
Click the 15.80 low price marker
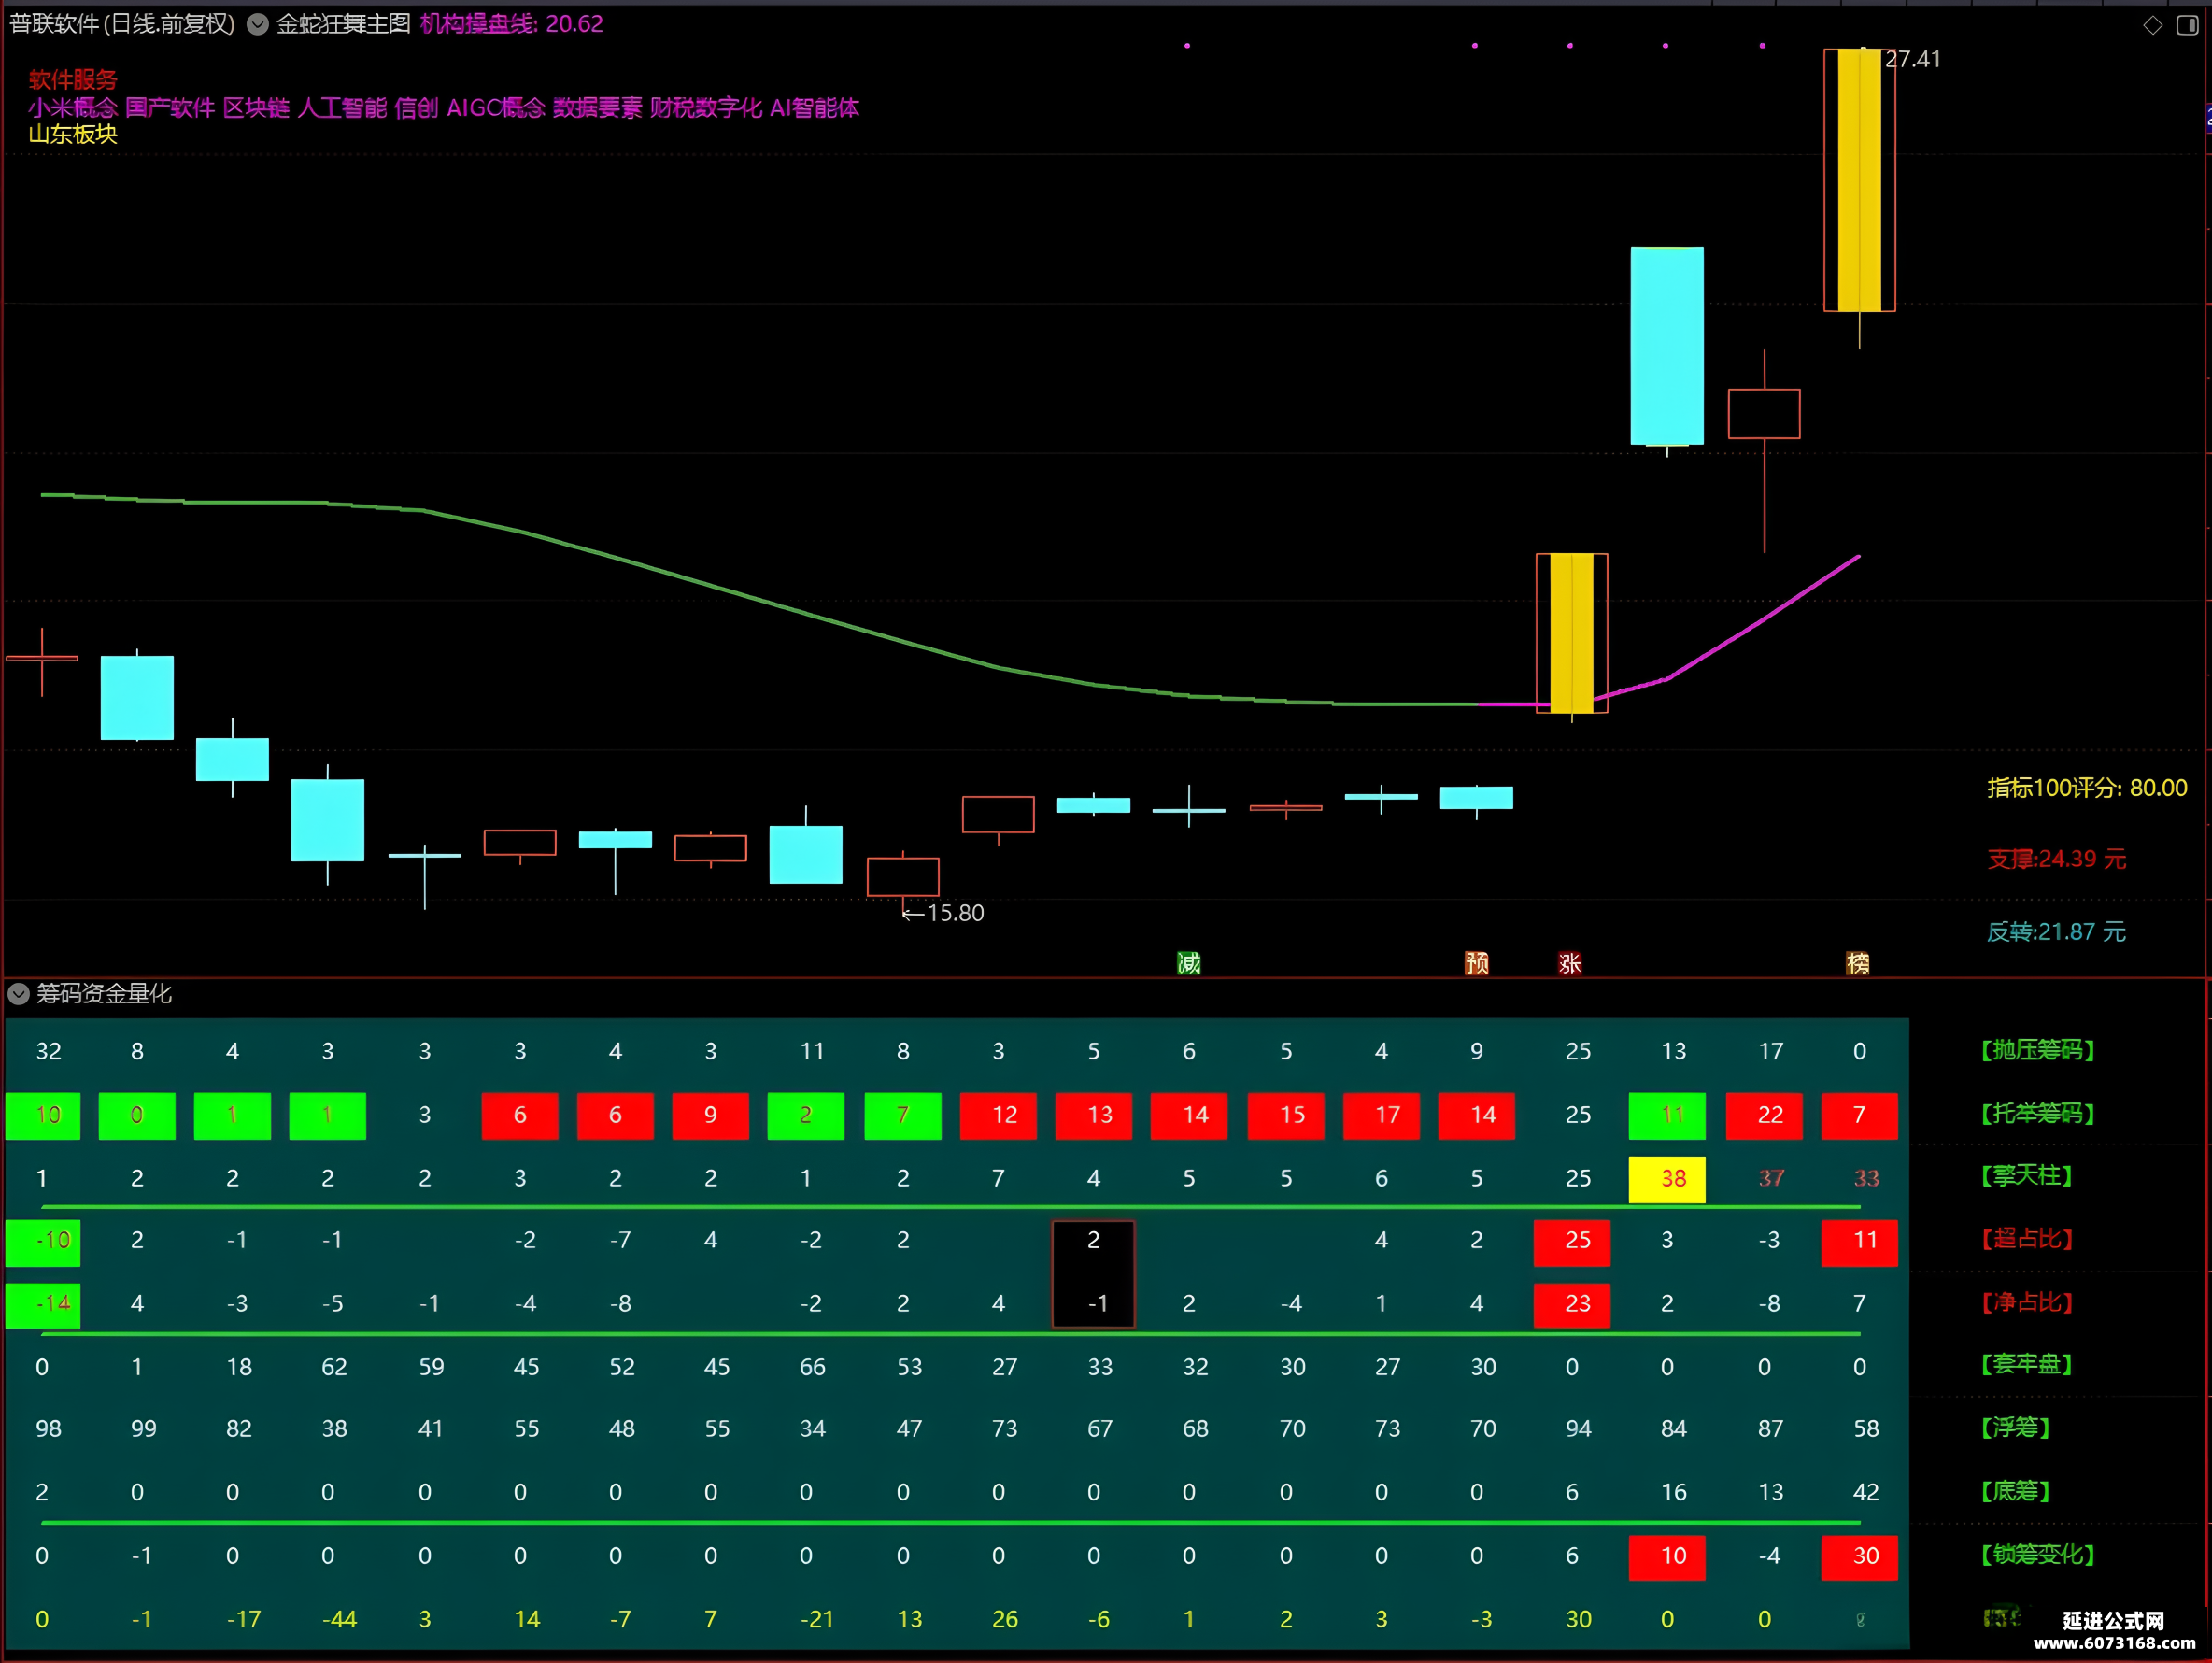click(x=944, y=913)
